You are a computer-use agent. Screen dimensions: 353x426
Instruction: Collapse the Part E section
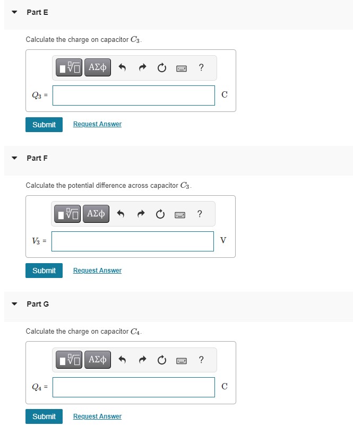[14, 12]
